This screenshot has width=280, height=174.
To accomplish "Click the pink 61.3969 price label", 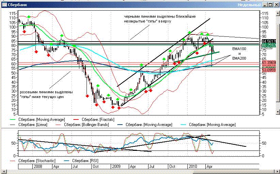I will [x=269, y=62].
